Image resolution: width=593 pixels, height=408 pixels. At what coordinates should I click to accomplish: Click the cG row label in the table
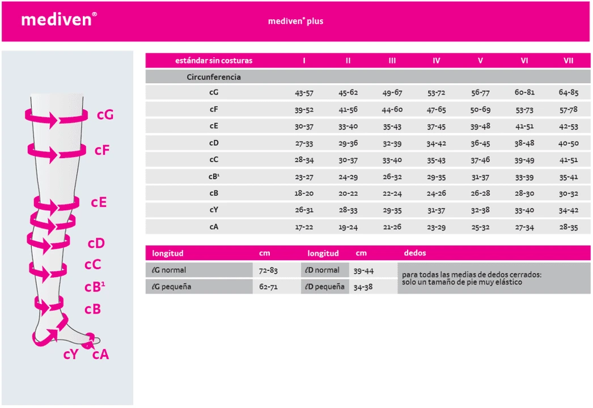214,92
